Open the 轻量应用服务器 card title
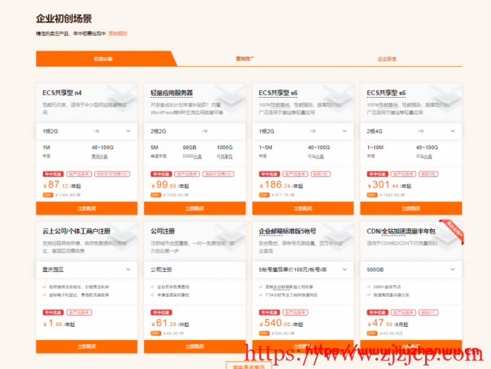This screenshot has height=369, width=491. pyautogui.click(x=171, y=93)
